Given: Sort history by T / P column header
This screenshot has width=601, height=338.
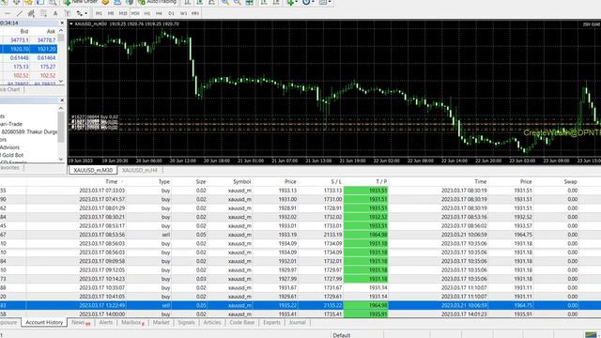Looking at the screenshot, I should [x=381, y=181].
